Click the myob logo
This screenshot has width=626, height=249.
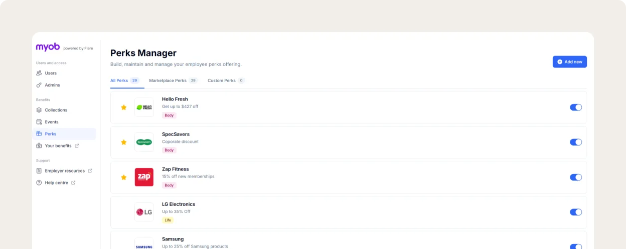pyautogui.click(x=48, y=47)
